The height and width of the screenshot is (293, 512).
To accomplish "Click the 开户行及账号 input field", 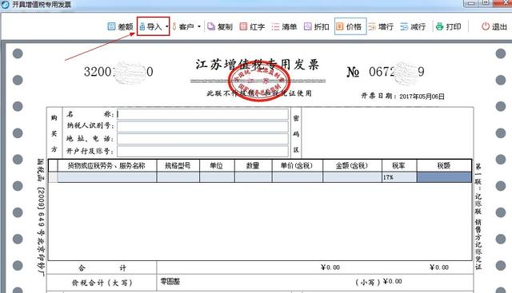I will coord(202,151).
